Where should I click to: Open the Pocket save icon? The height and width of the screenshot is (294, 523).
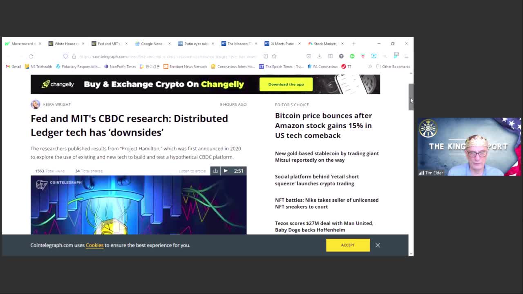[x=309, y=56]
